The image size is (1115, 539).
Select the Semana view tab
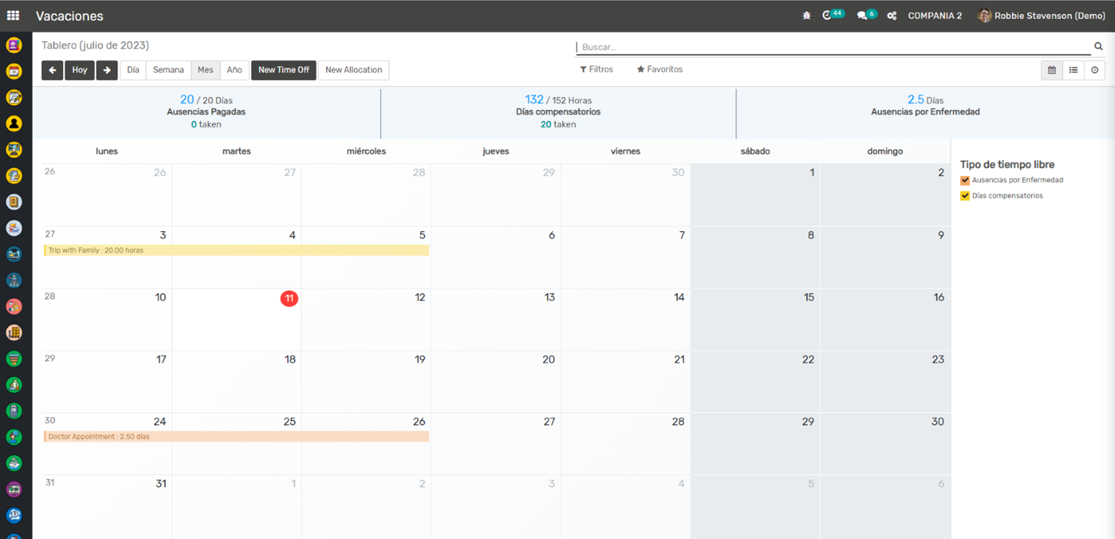(x=168, y=70)
